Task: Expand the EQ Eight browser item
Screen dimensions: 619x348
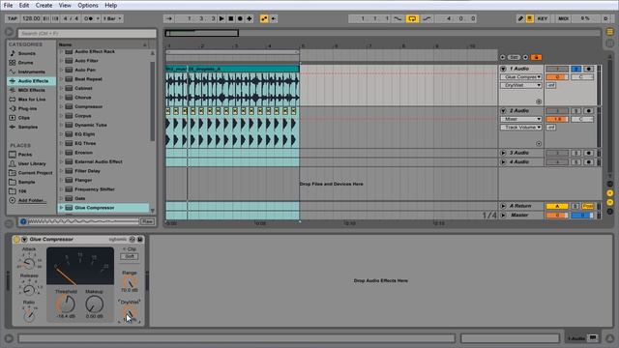Action: click(61, 134)
